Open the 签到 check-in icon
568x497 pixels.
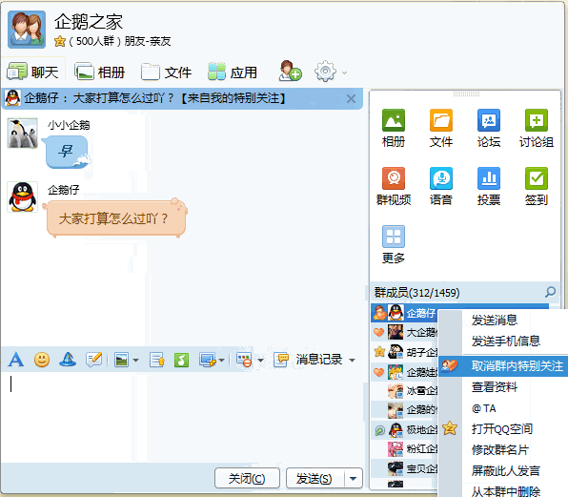[537, 186]
